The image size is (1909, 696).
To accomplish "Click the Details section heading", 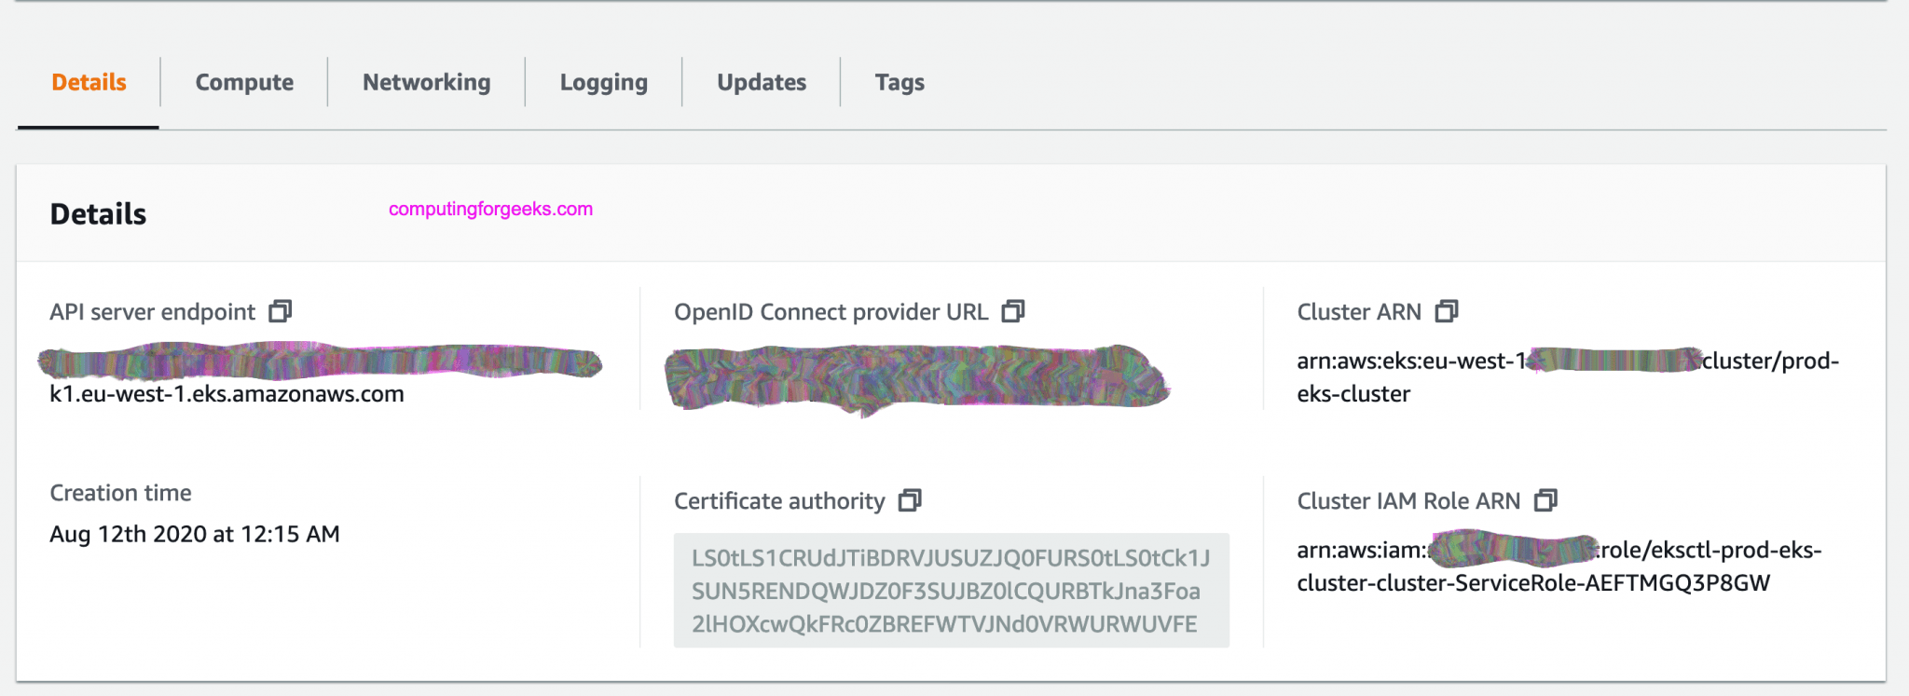I will click(x=98, y=214).
